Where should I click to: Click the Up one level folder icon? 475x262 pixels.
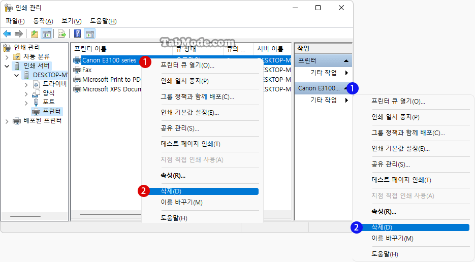(x=35, y=34)
